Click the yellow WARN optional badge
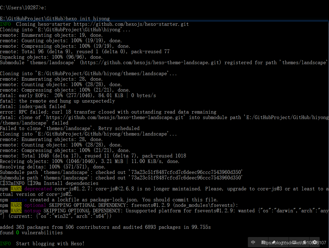The height and width of the screenshot is (248, 329). click(16, 205)
